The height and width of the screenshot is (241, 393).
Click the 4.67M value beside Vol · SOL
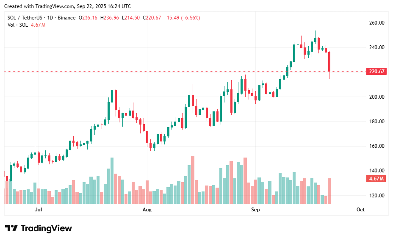coord(38,25)
